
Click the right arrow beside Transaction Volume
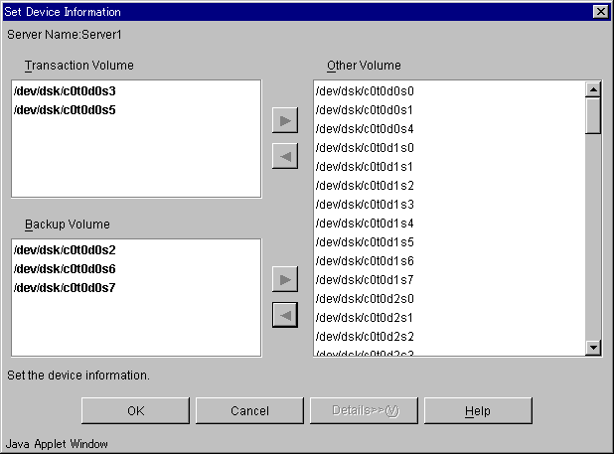(285, 120)
